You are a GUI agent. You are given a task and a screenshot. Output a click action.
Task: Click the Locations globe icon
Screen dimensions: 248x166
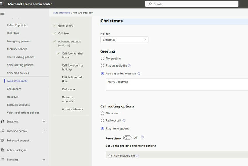click(x=2, y=121)
